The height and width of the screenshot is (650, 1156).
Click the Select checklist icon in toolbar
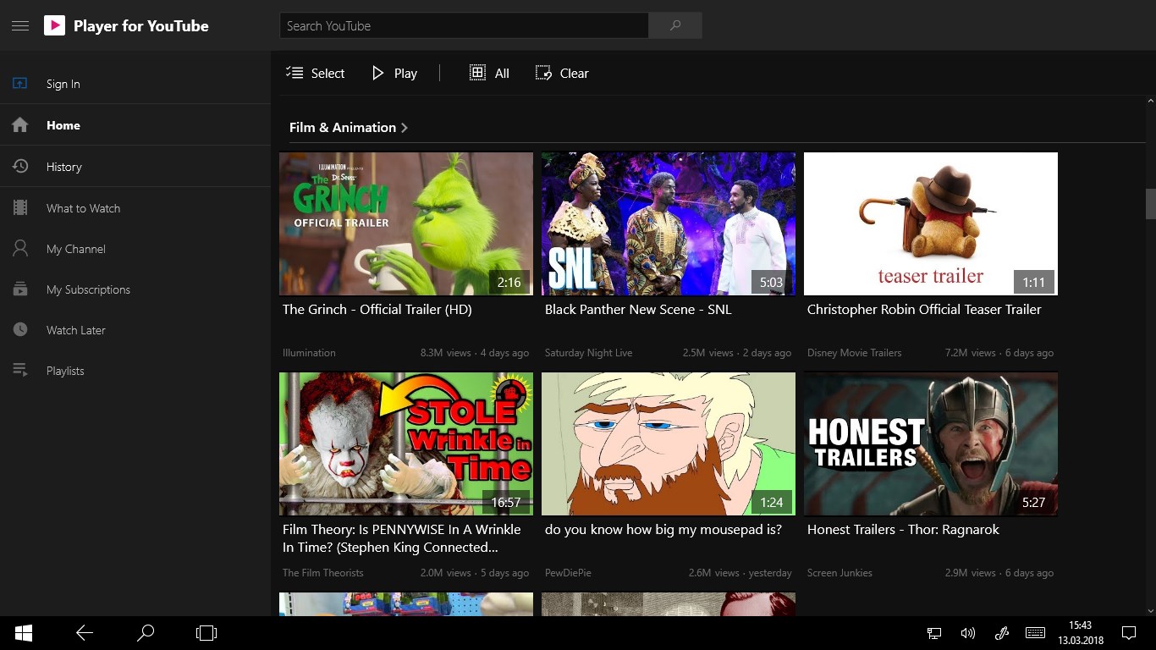(x=295, y=73)
